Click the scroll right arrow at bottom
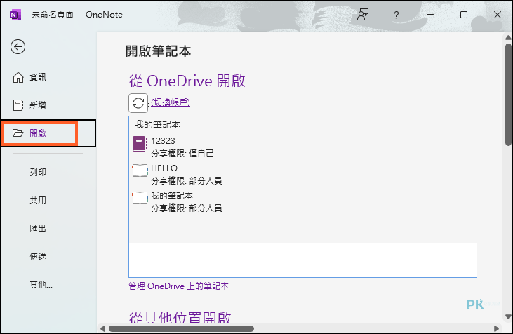 496,328
